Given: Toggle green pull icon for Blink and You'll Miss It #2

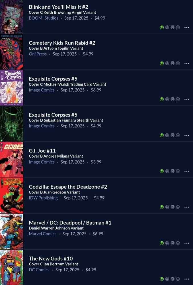Looking at the screenshot, I should (162, 27).
